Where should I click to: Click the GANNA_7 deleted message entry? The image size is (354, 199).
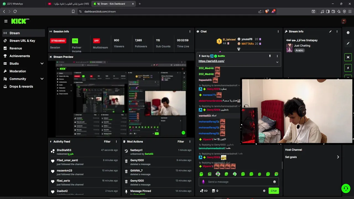[x=158, y=172]
